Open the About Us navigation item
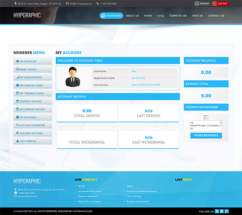This screenshot has width=242, height=215. coord(133,15)
